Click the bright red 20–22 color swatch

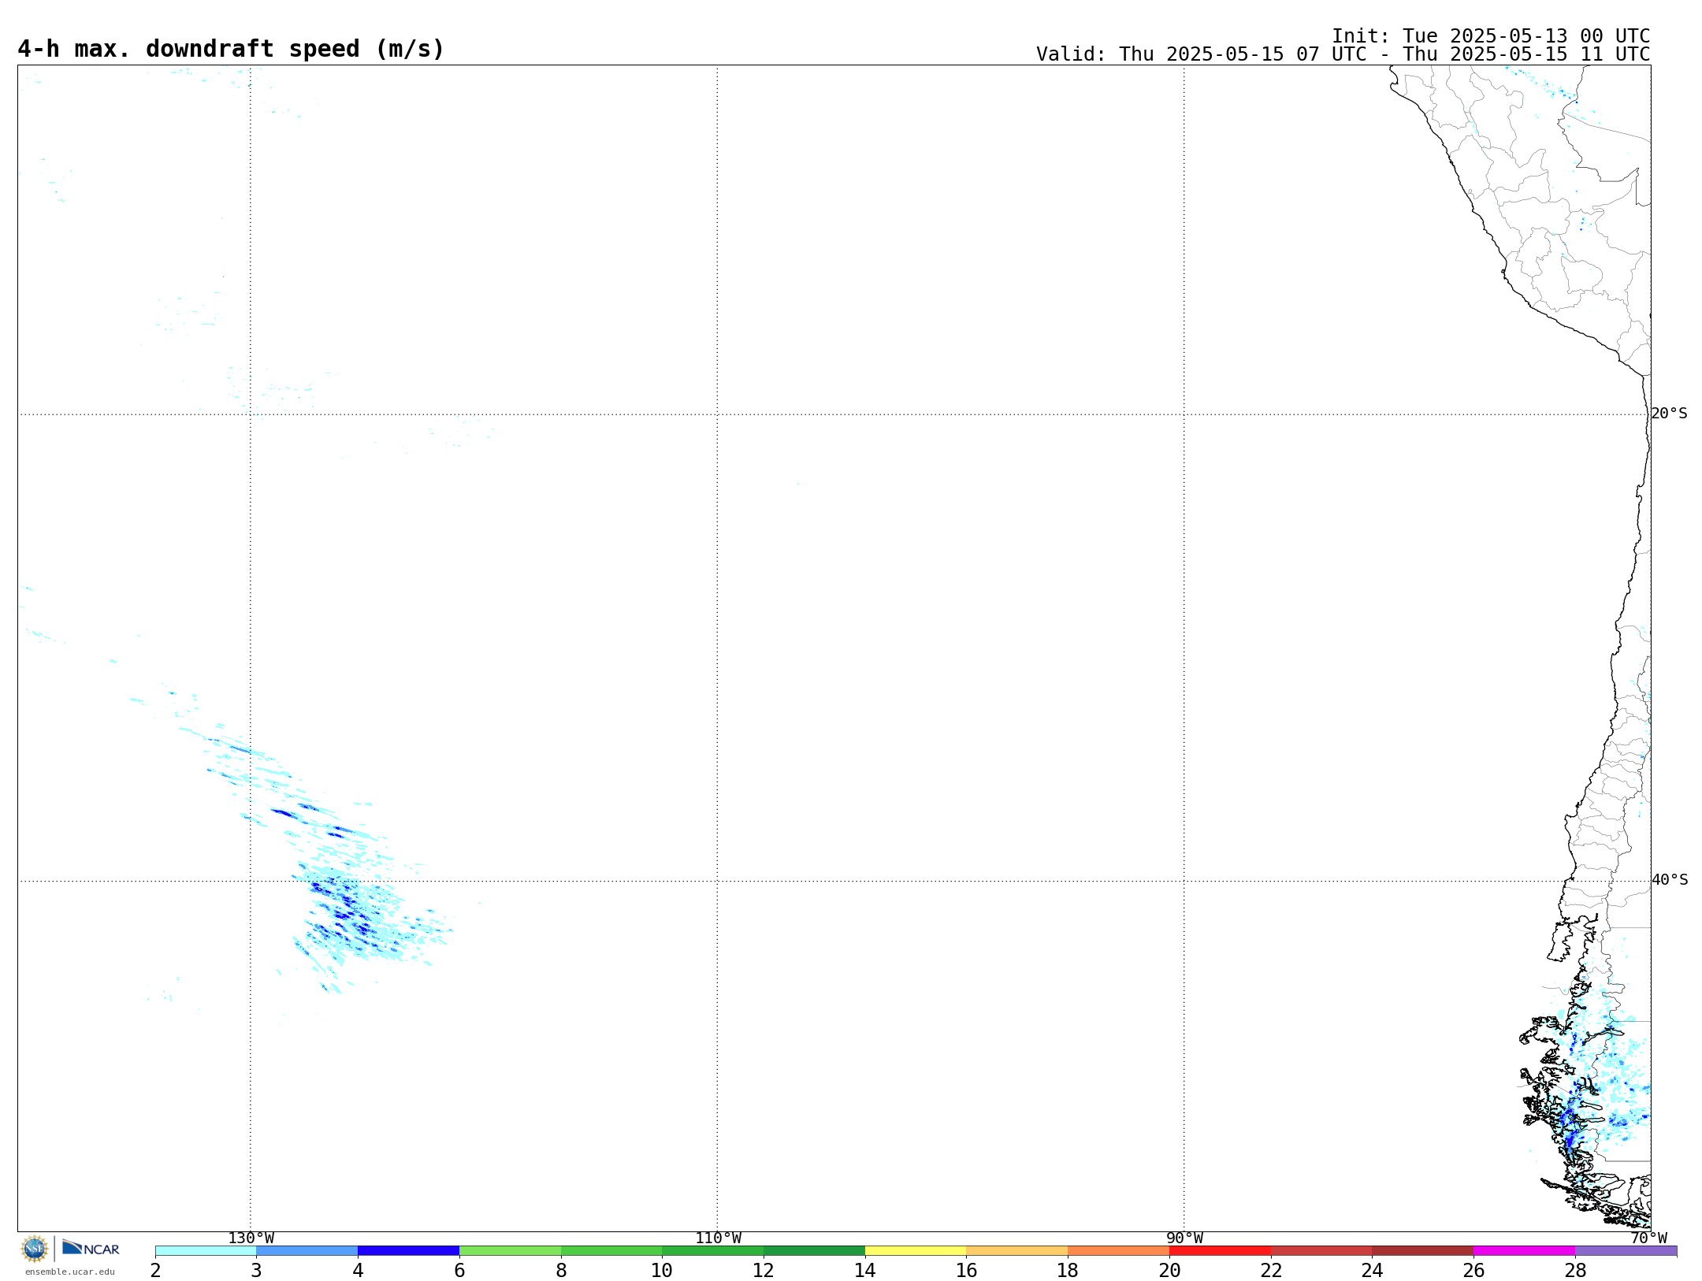point(1221,1251)
